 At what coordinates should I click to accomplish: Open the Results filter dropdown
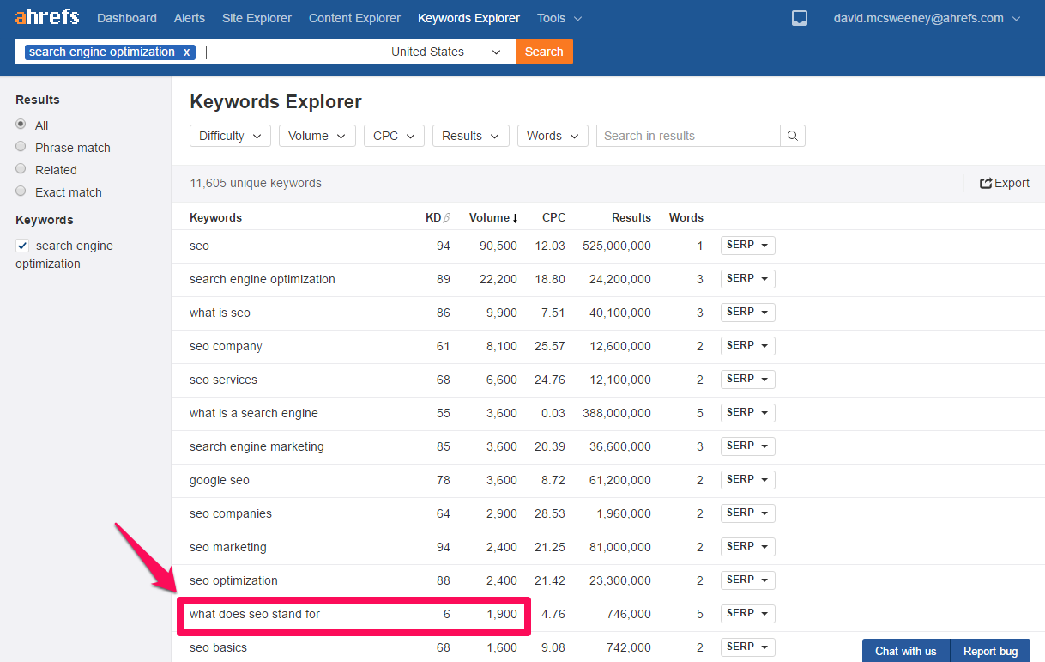point(471,136)
